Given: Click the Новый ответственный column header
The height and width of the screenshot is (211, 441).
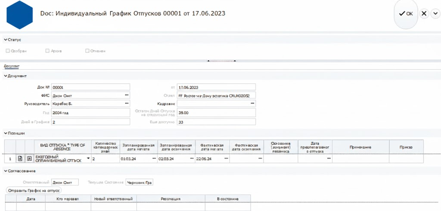Looking at the screenshot, I should (114, 199).
